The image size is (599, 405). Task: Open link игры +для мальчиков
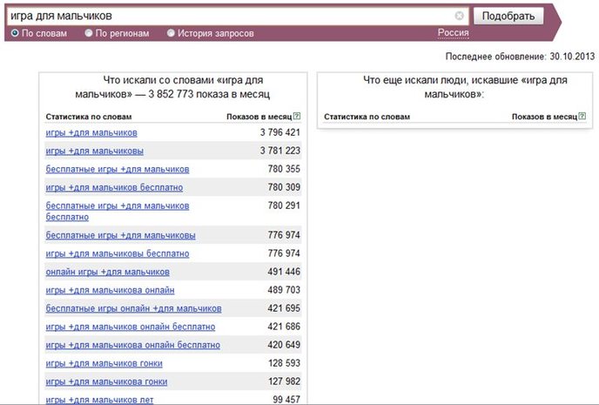pyautogui.click(x=91, y=132)
